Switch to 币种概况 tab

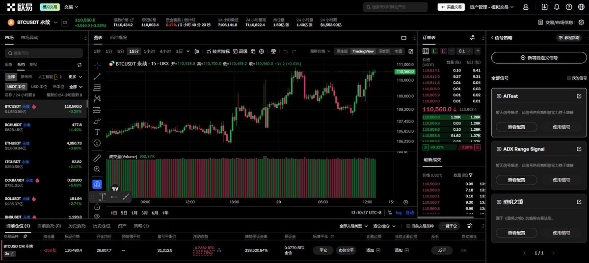118,37
